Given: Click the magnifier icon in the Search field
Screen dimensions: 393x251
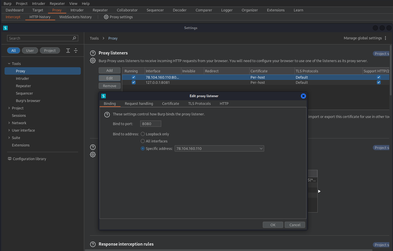Looking at the screenshot, I should tap(74, 38).
